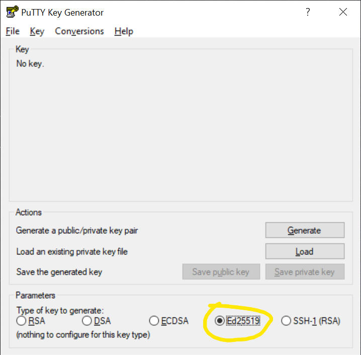The width and height of the screenshot is (361, 355).
Task: Select the DSA key type option
Action: [87, 321]
